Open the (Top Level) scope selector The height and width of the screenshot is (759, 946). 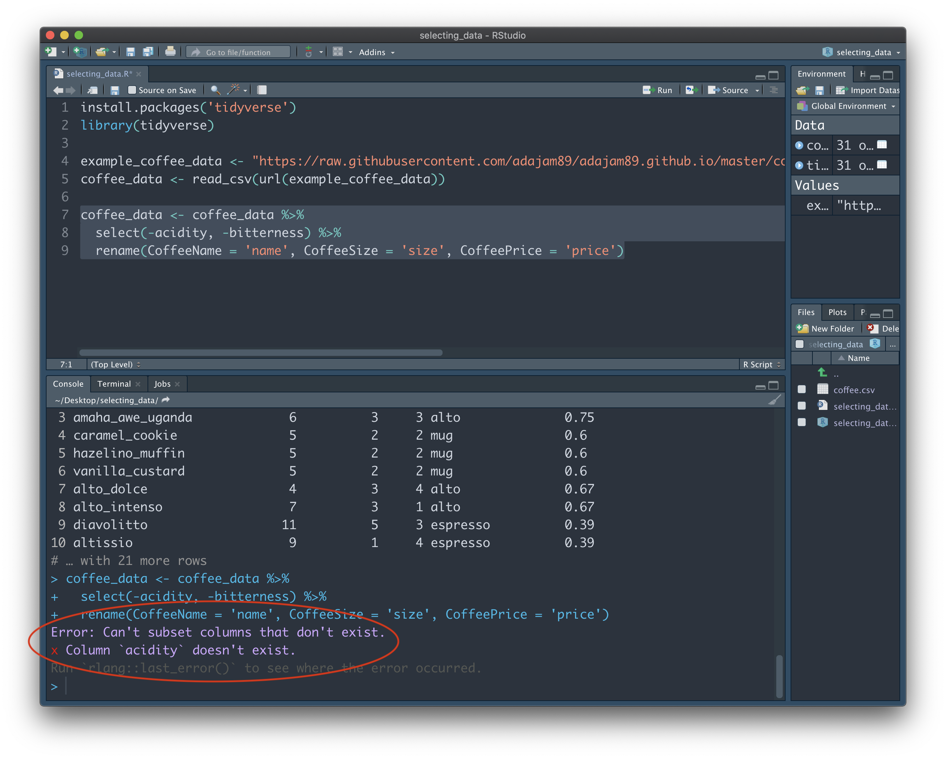[x=115, y=364]
